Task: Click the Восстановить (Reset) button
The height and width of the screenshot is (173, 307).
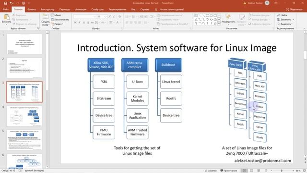Action: point(60,19)
